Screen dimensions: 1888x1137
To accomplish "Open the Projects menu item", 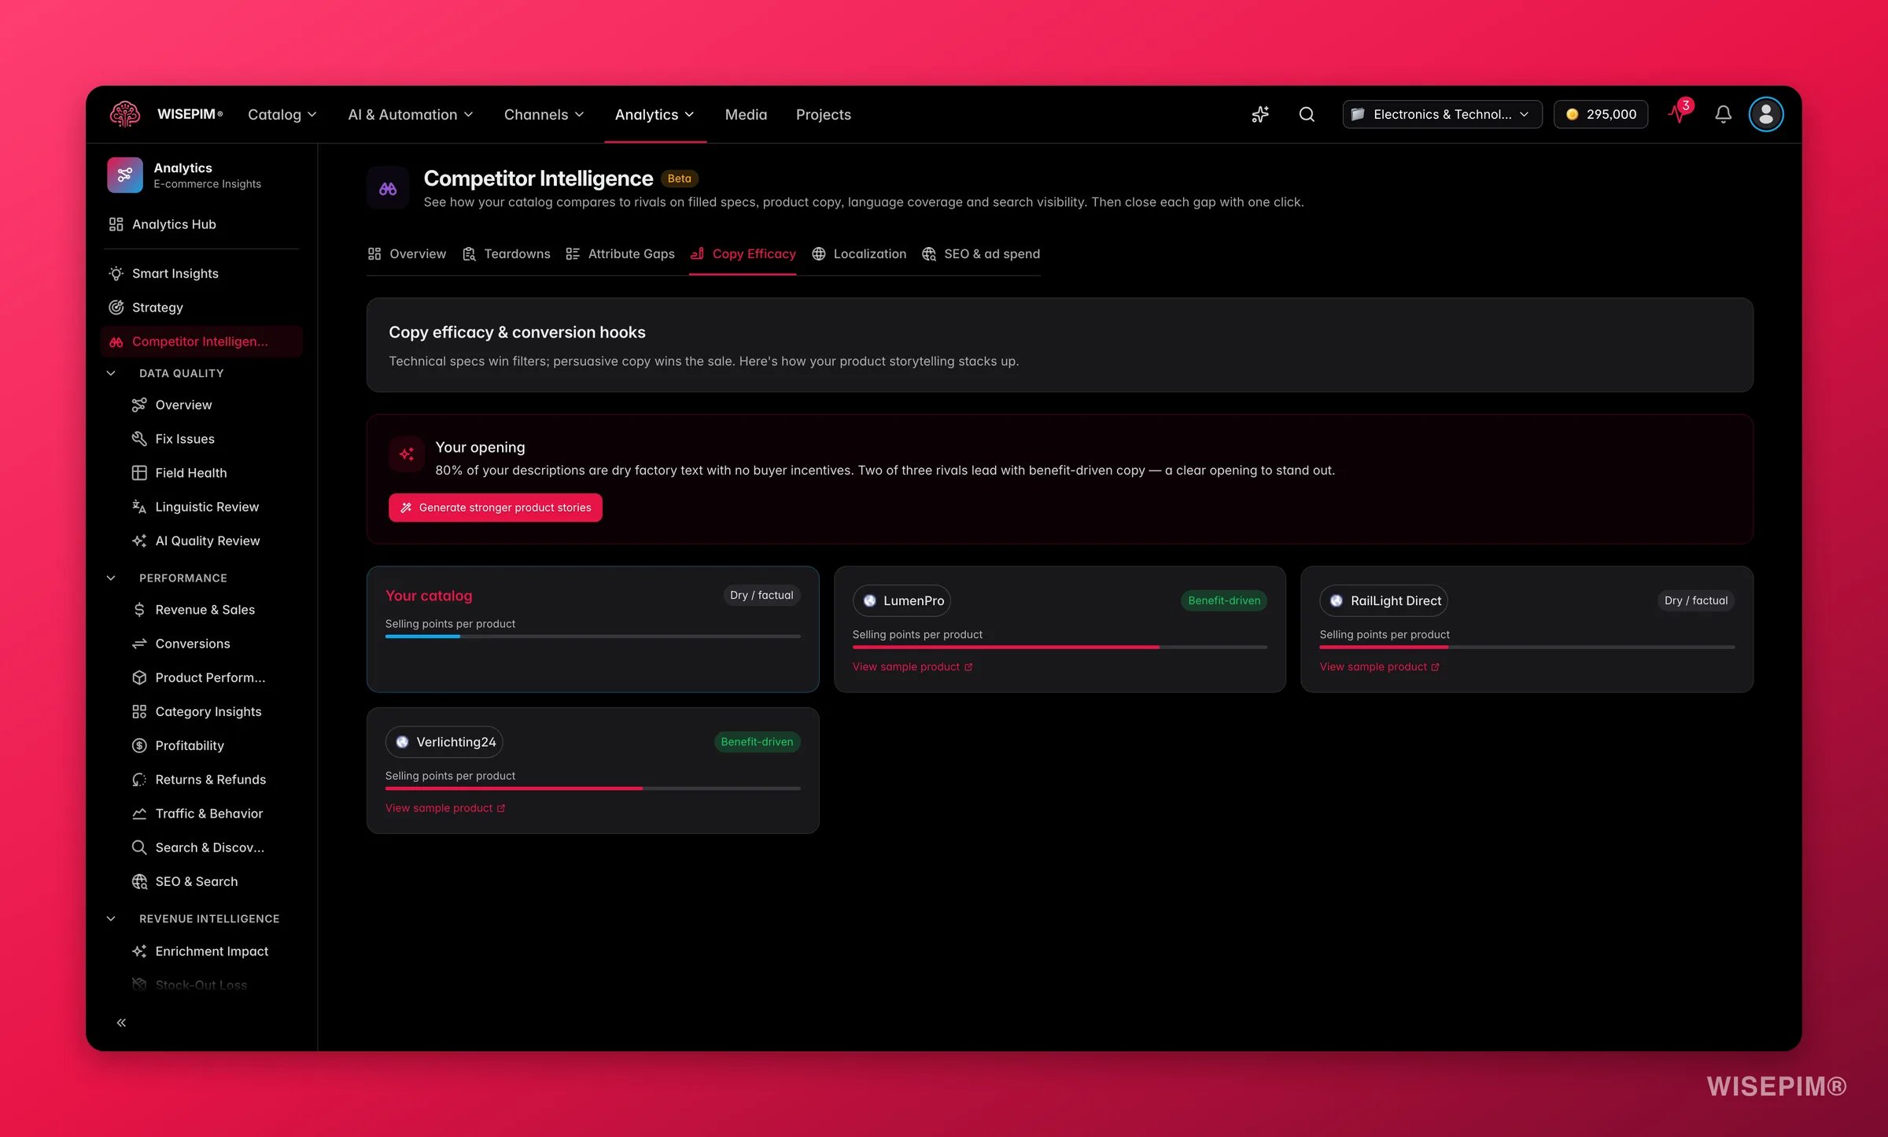I will coord(823,114).
